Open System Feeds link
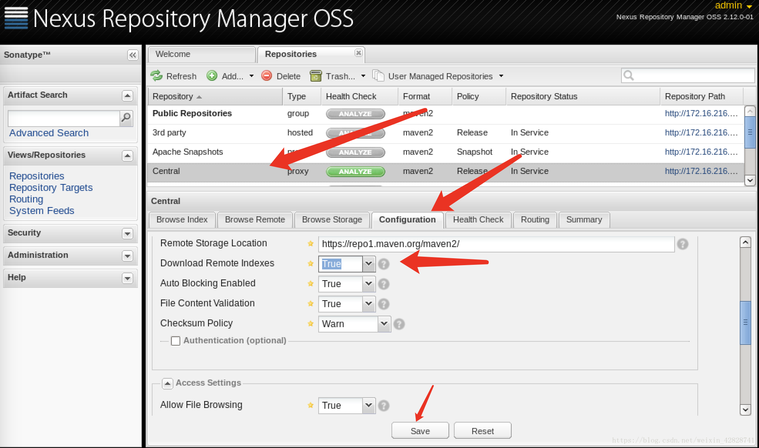The width and height of the screenshot is (759, 448). (42, 211)
